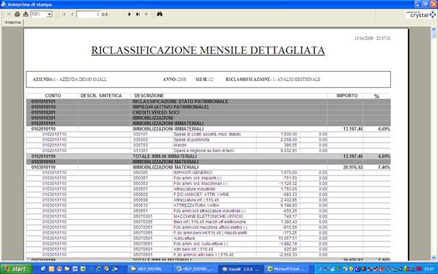Click the Marchi row description
The height and width of the screenshot is (274, 438).
[x=180, y=145]
